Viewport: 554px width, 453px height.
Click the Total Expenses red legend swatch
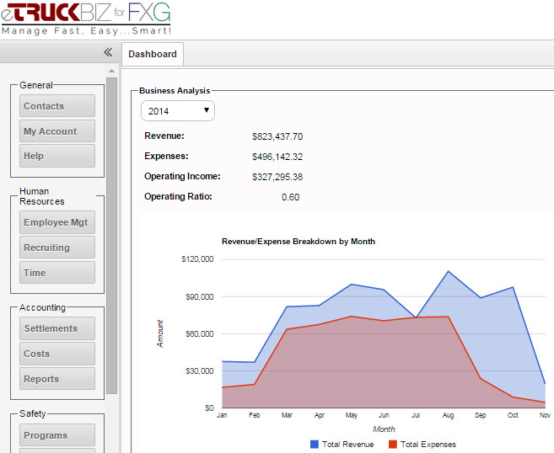393,445
